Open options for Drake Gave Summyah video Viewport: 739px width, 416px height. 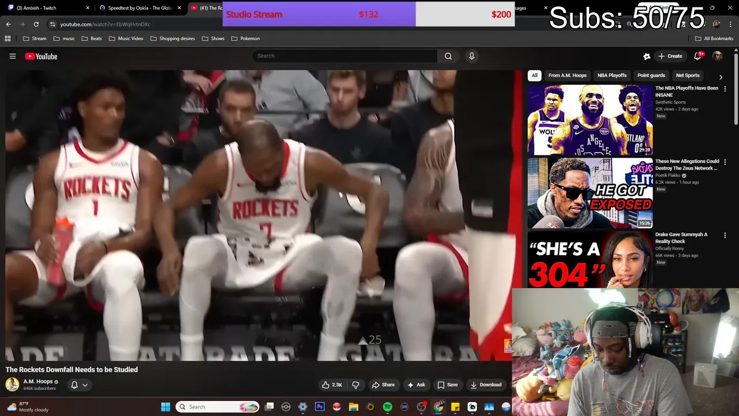pyautogui.click(x=725, y=236)
